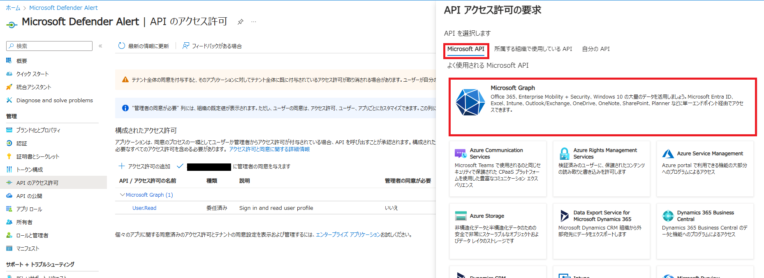The image size is (764, 278).
Task: Click the いいえ value in the User.Read row
Action: click(x=391, y=208)
